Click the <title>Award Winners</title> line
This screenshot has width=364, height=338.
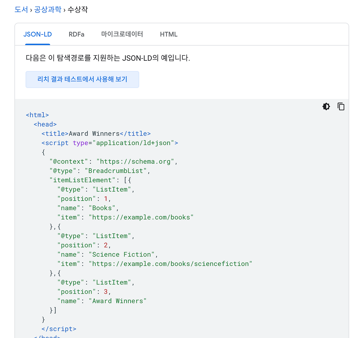pos(96,134)
